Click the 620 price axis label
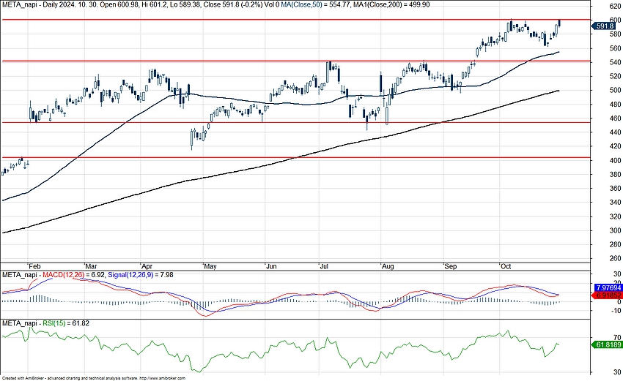 [x=615, y=7]
